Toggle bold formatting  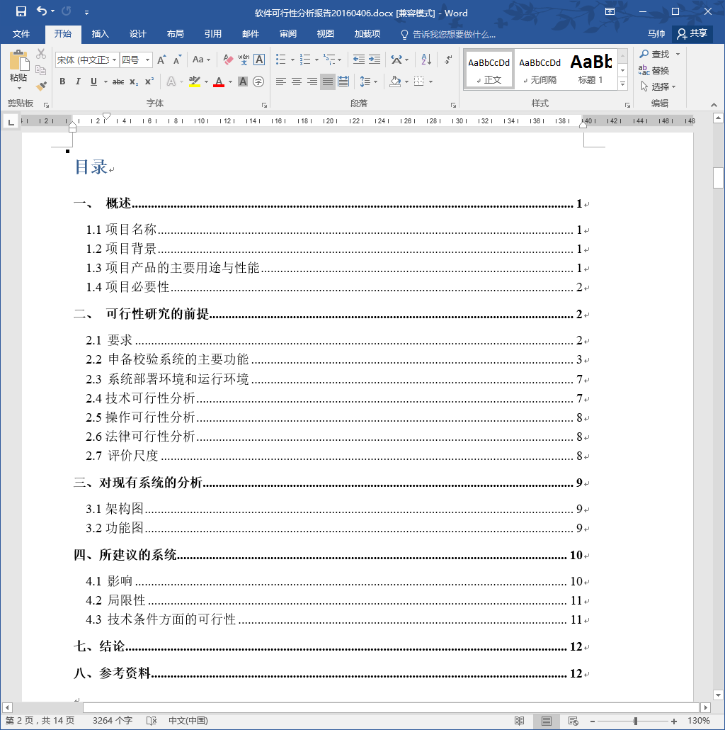[x=62, y=82]
